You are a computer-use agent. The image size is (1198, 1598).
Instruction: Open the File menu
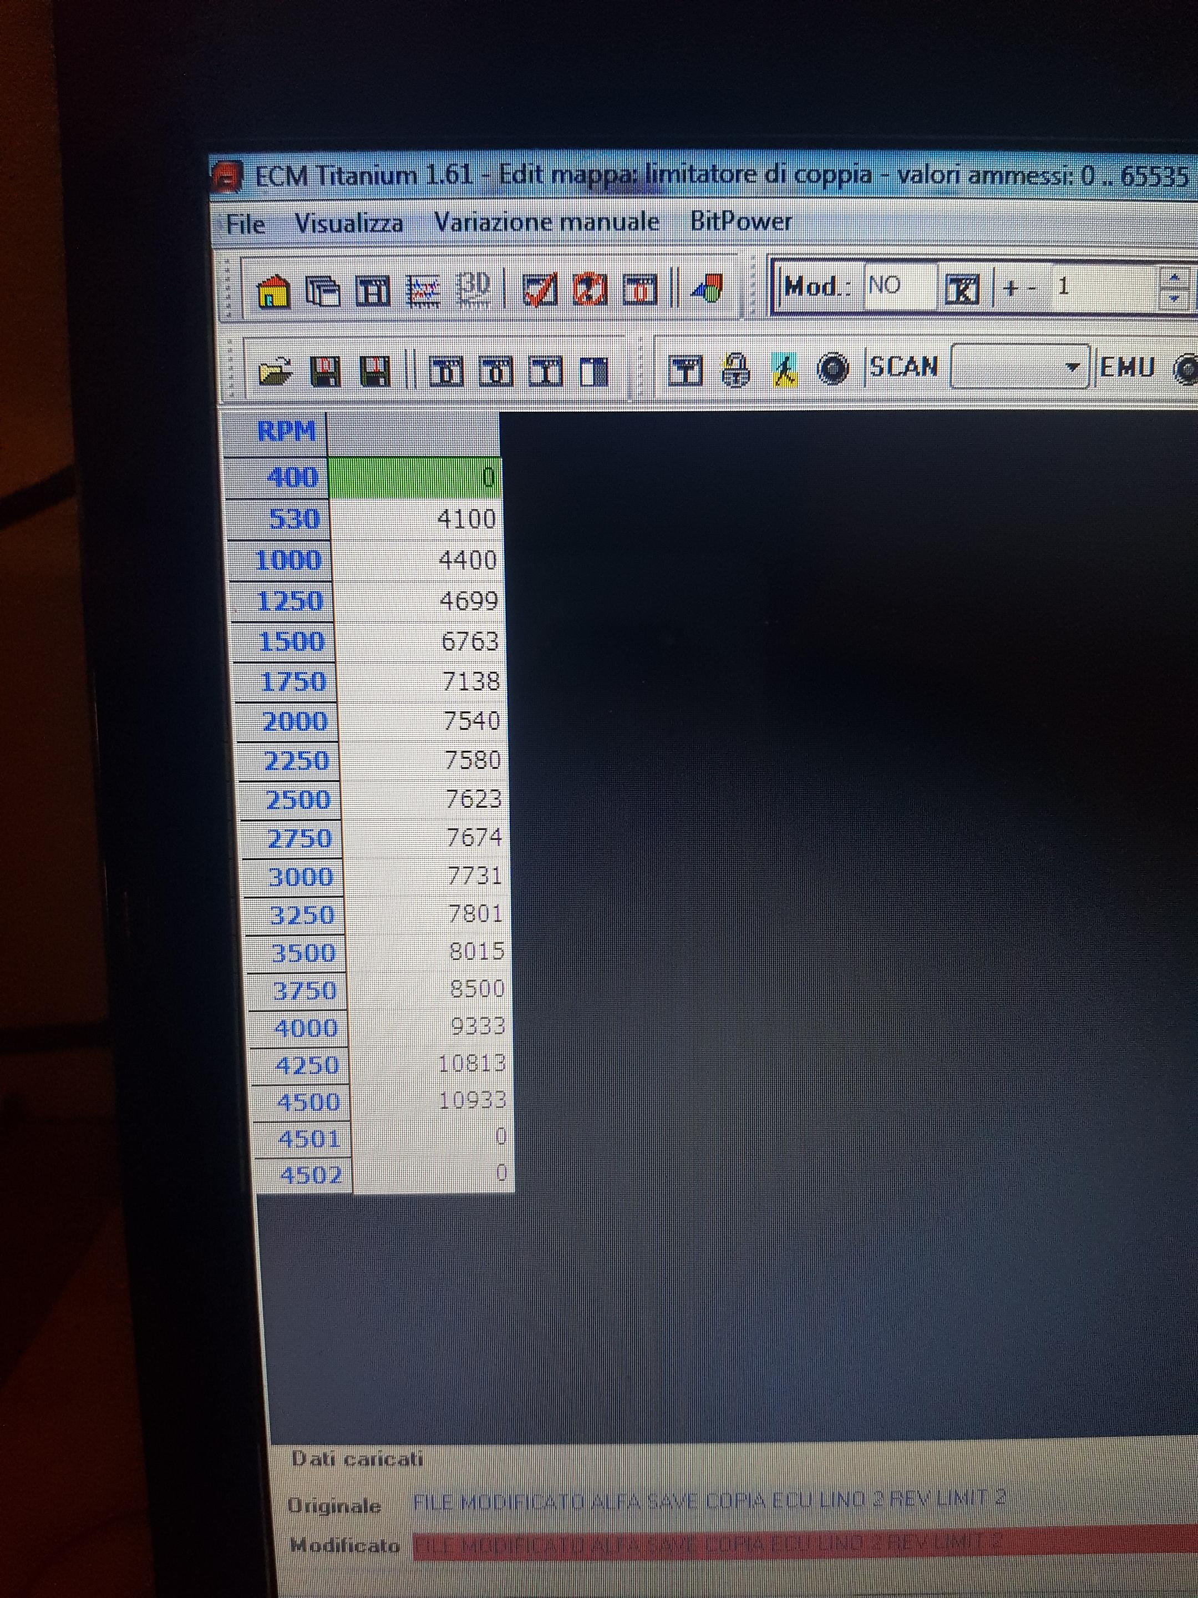pos(246,224)
